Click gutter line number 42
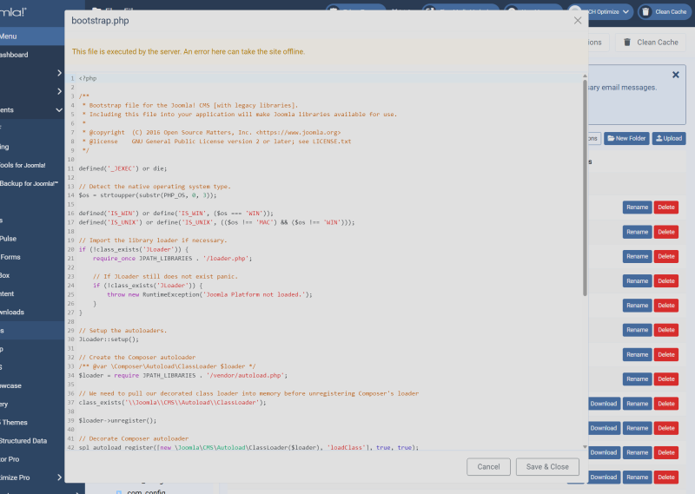The height and width of the screenshot is (494, 695). pyautogui.click(x=70, y=447)
